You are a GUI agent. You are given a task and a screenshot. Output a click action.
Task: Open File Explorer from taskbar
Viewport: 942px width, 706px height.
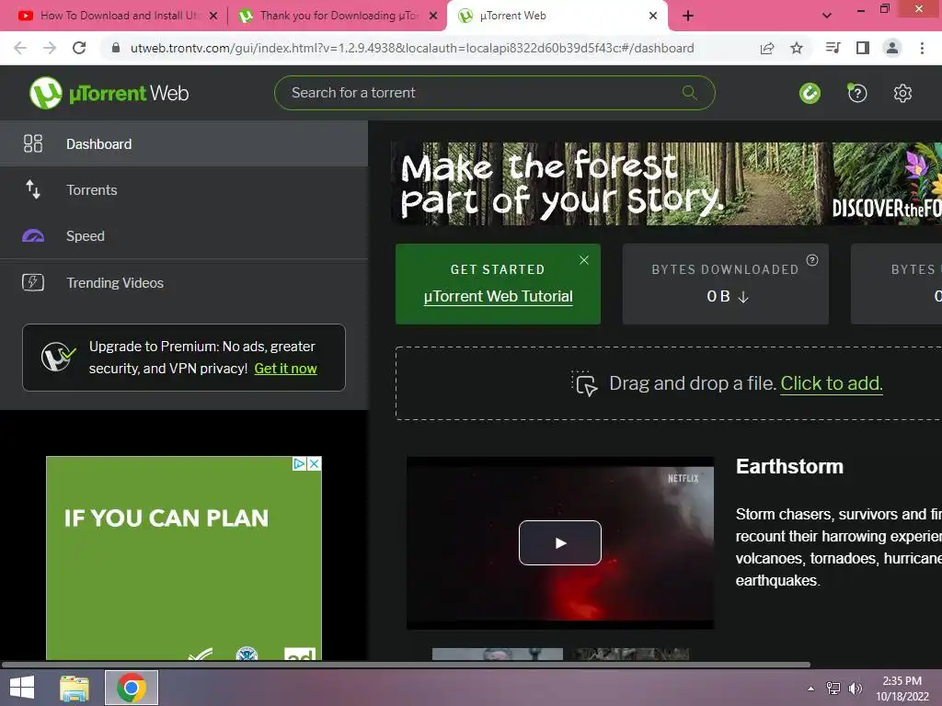(x=75, y=688)
